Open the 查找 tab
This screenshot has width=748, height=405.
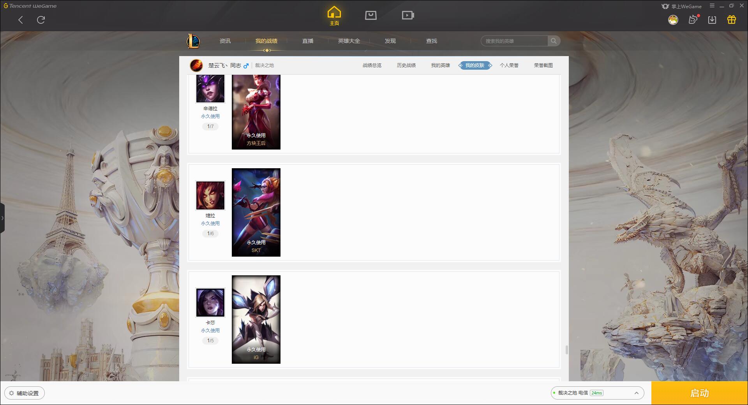pyautogui.click(x=432, y=41)
